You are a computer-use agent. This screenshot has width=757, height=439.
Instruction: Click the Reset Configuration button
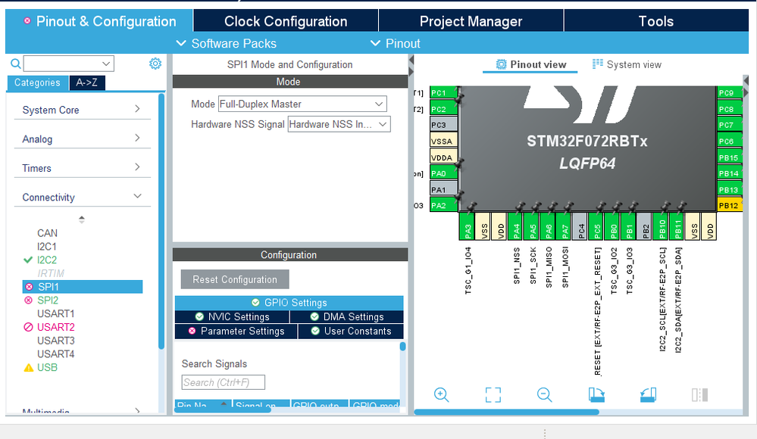pos(235,279)
